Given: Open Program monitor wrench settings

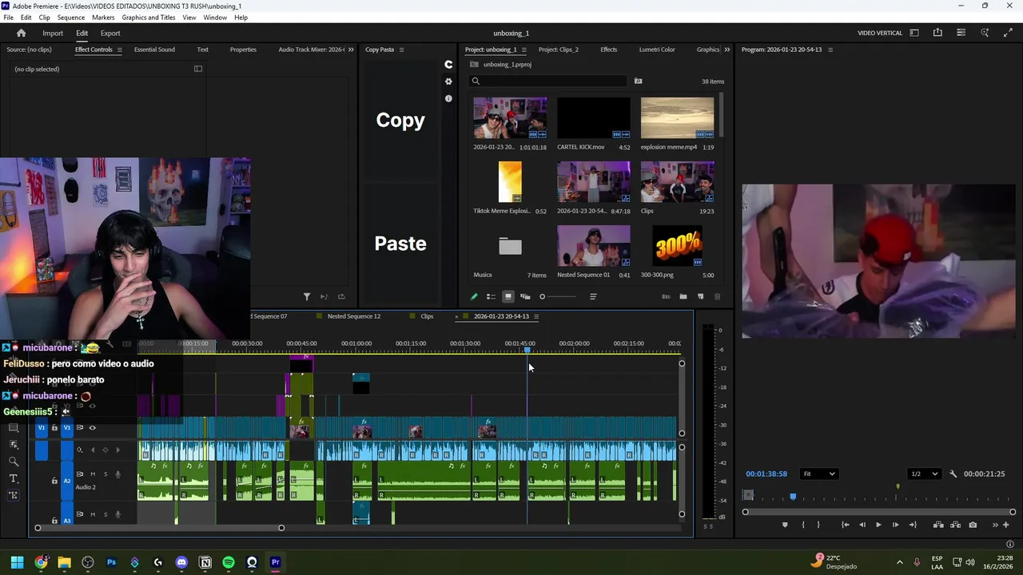Looking at the screenshot, I should point(953,474).
